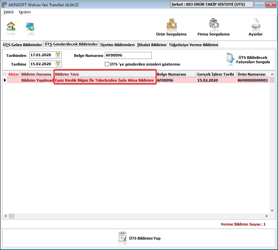Open the Yetkili menu
Viewport: 278px width, 250px height.
tap(8, 12)
